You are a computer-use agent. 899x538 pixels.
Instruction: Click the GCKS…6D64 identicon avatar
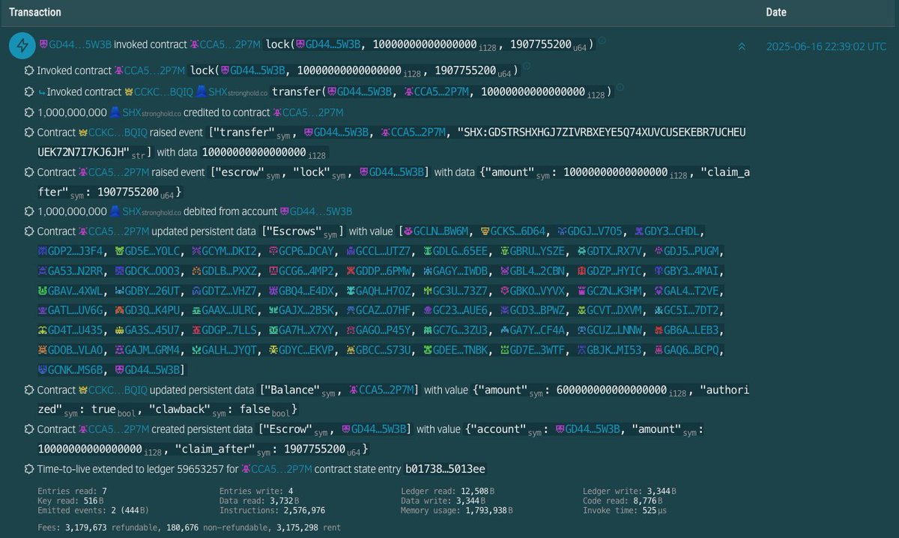(x=485, y=231)
